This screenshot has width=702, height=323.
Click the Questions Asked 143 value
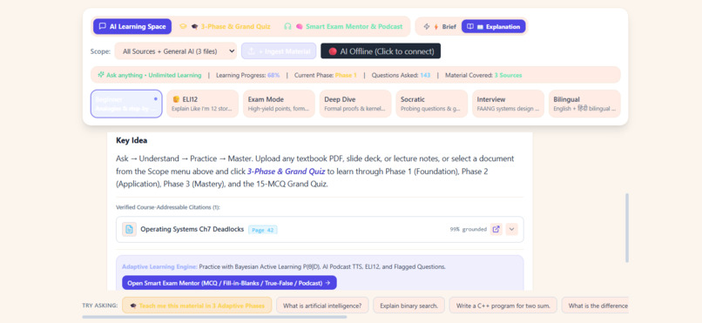pyautogui.click(x=425, y=75)
